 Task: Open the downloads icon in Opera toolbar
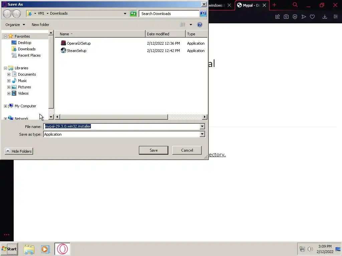coord(325,17)
